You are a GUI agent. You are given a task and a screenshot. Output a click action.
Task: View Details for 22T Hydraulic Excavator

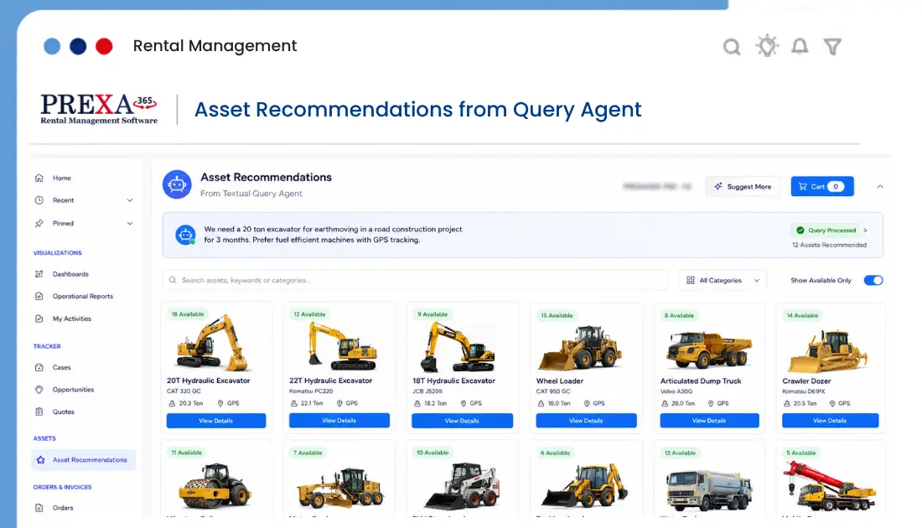click(339, 421)
